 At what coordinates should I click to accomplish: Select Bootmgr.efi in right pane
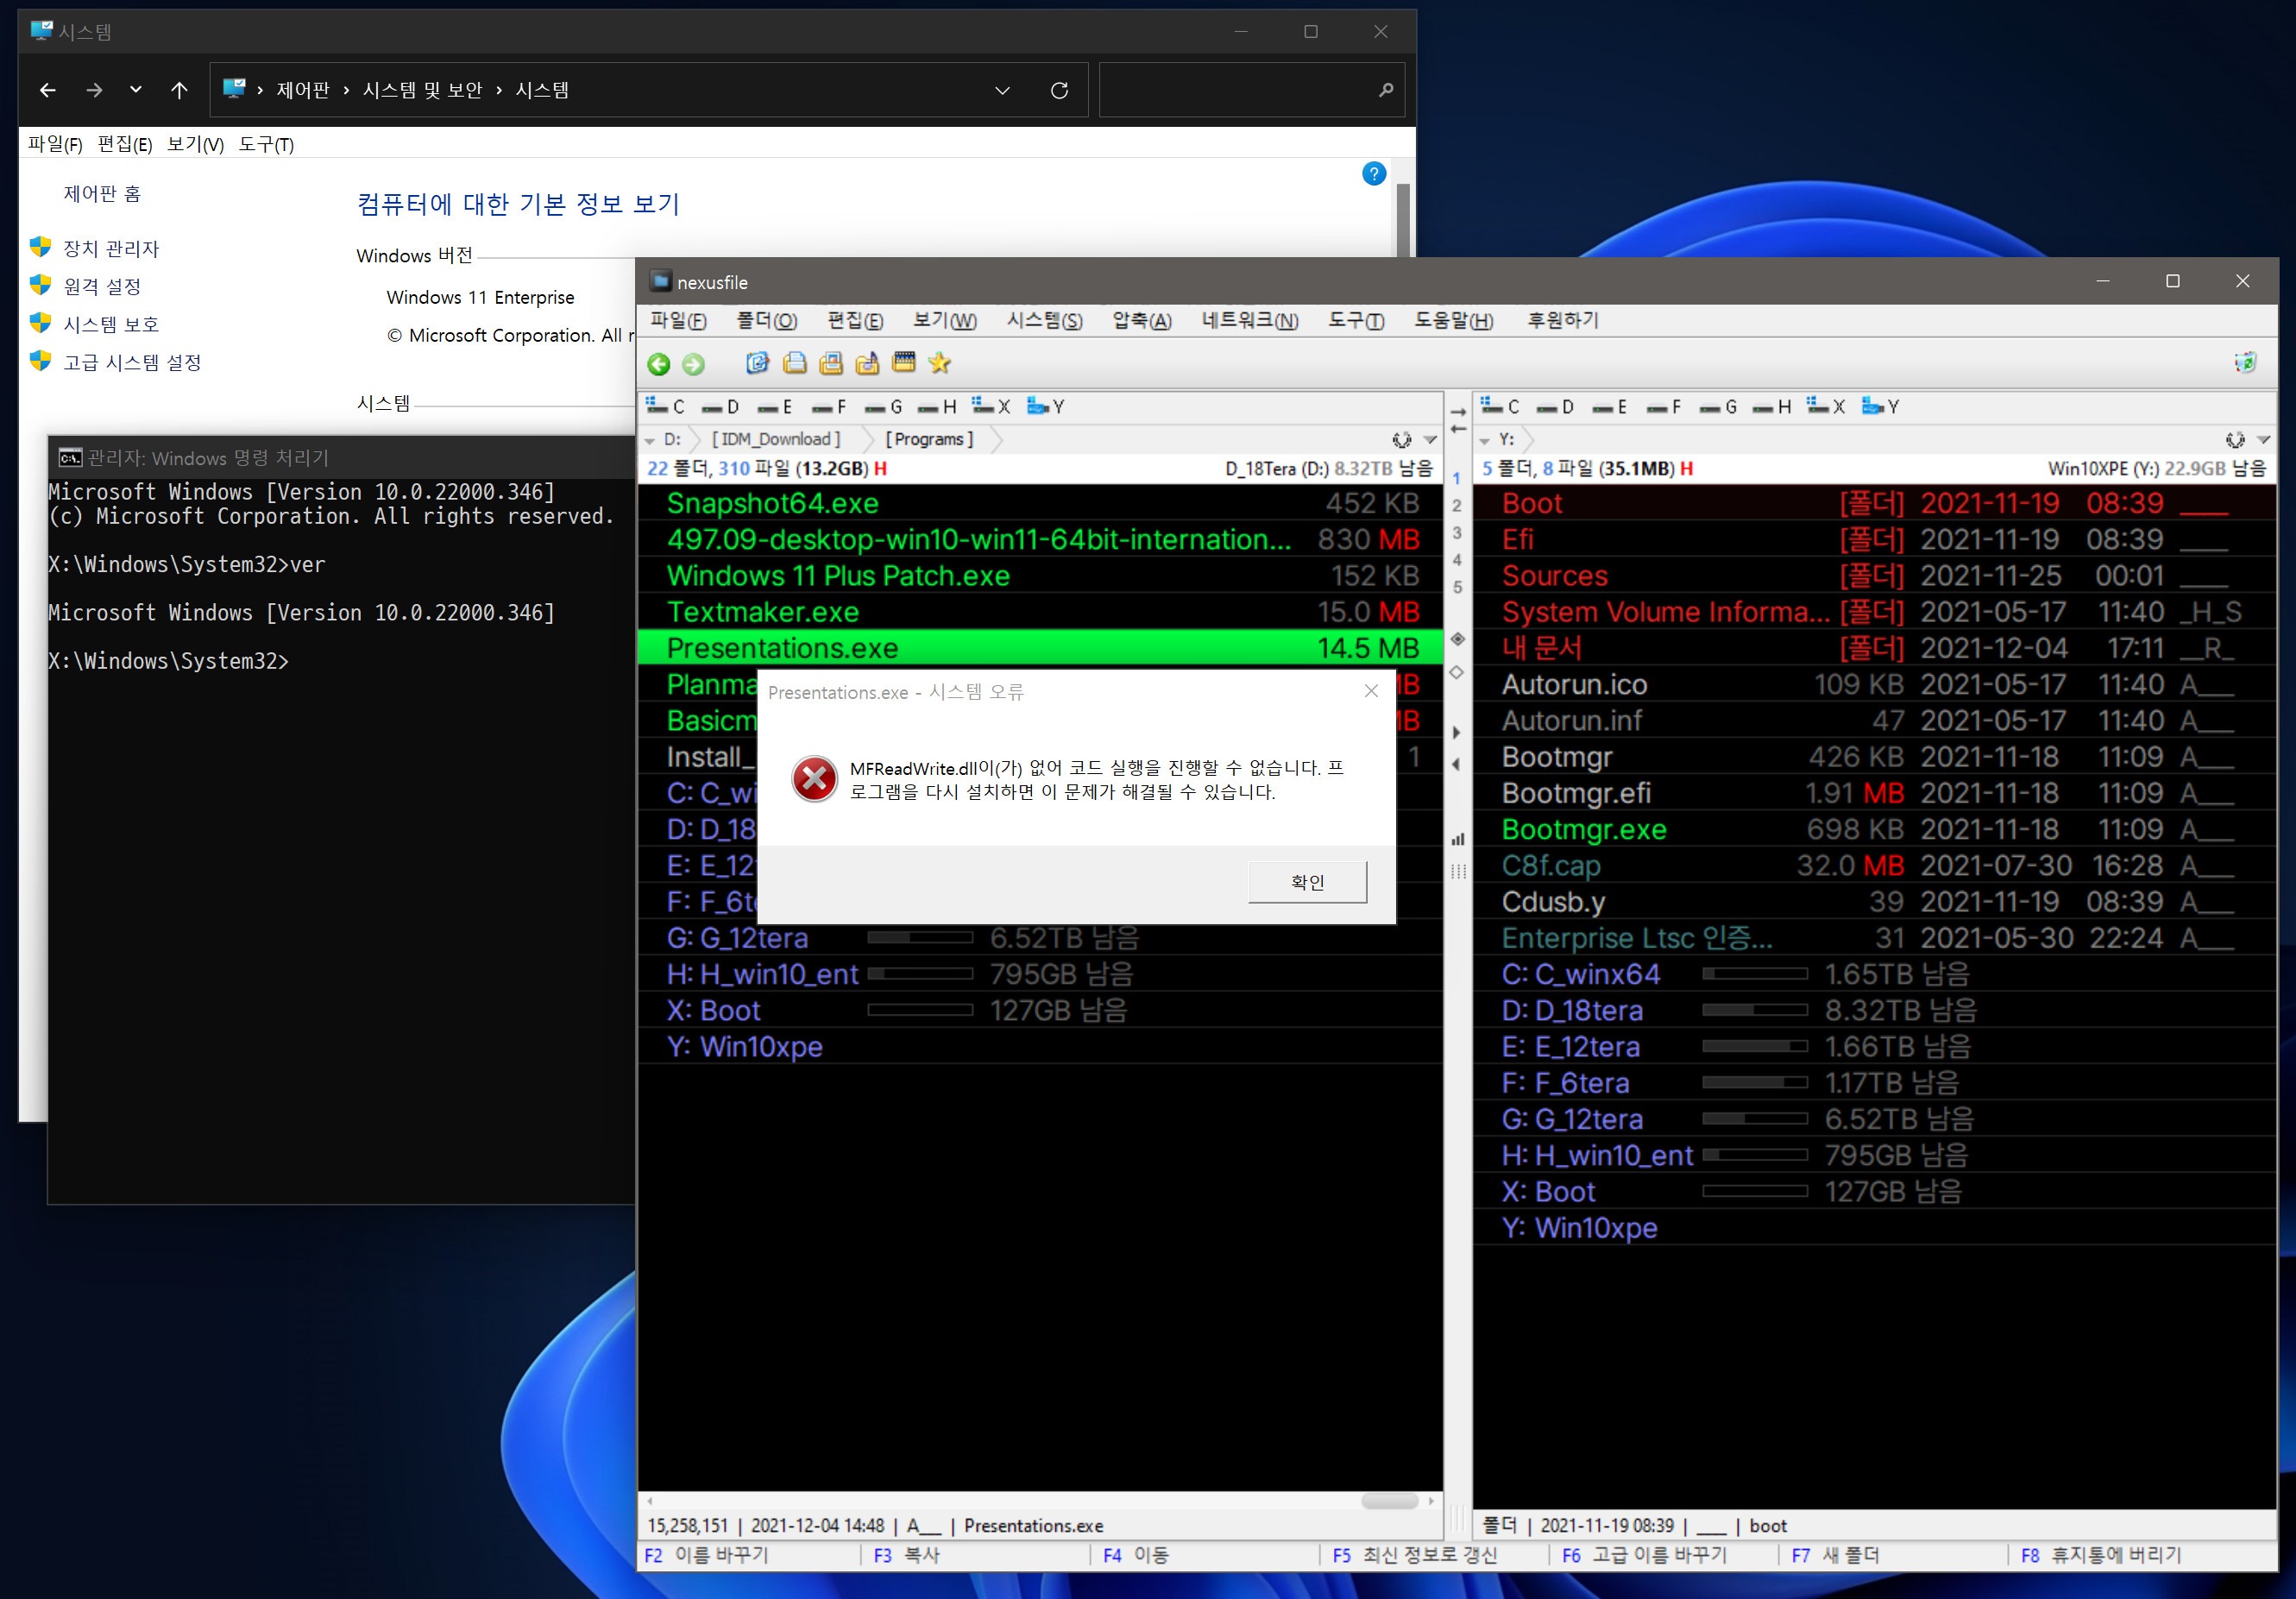tap(1873, 793)
